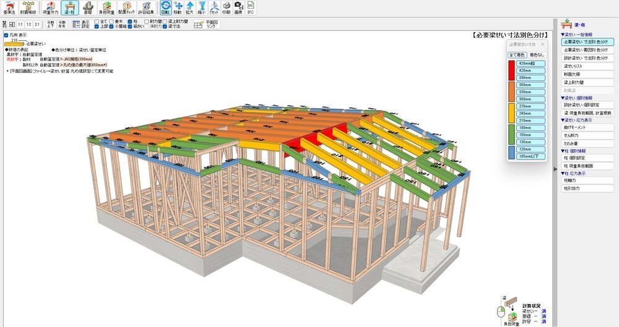Show 柱引抜力 display

tap(587, 189)
